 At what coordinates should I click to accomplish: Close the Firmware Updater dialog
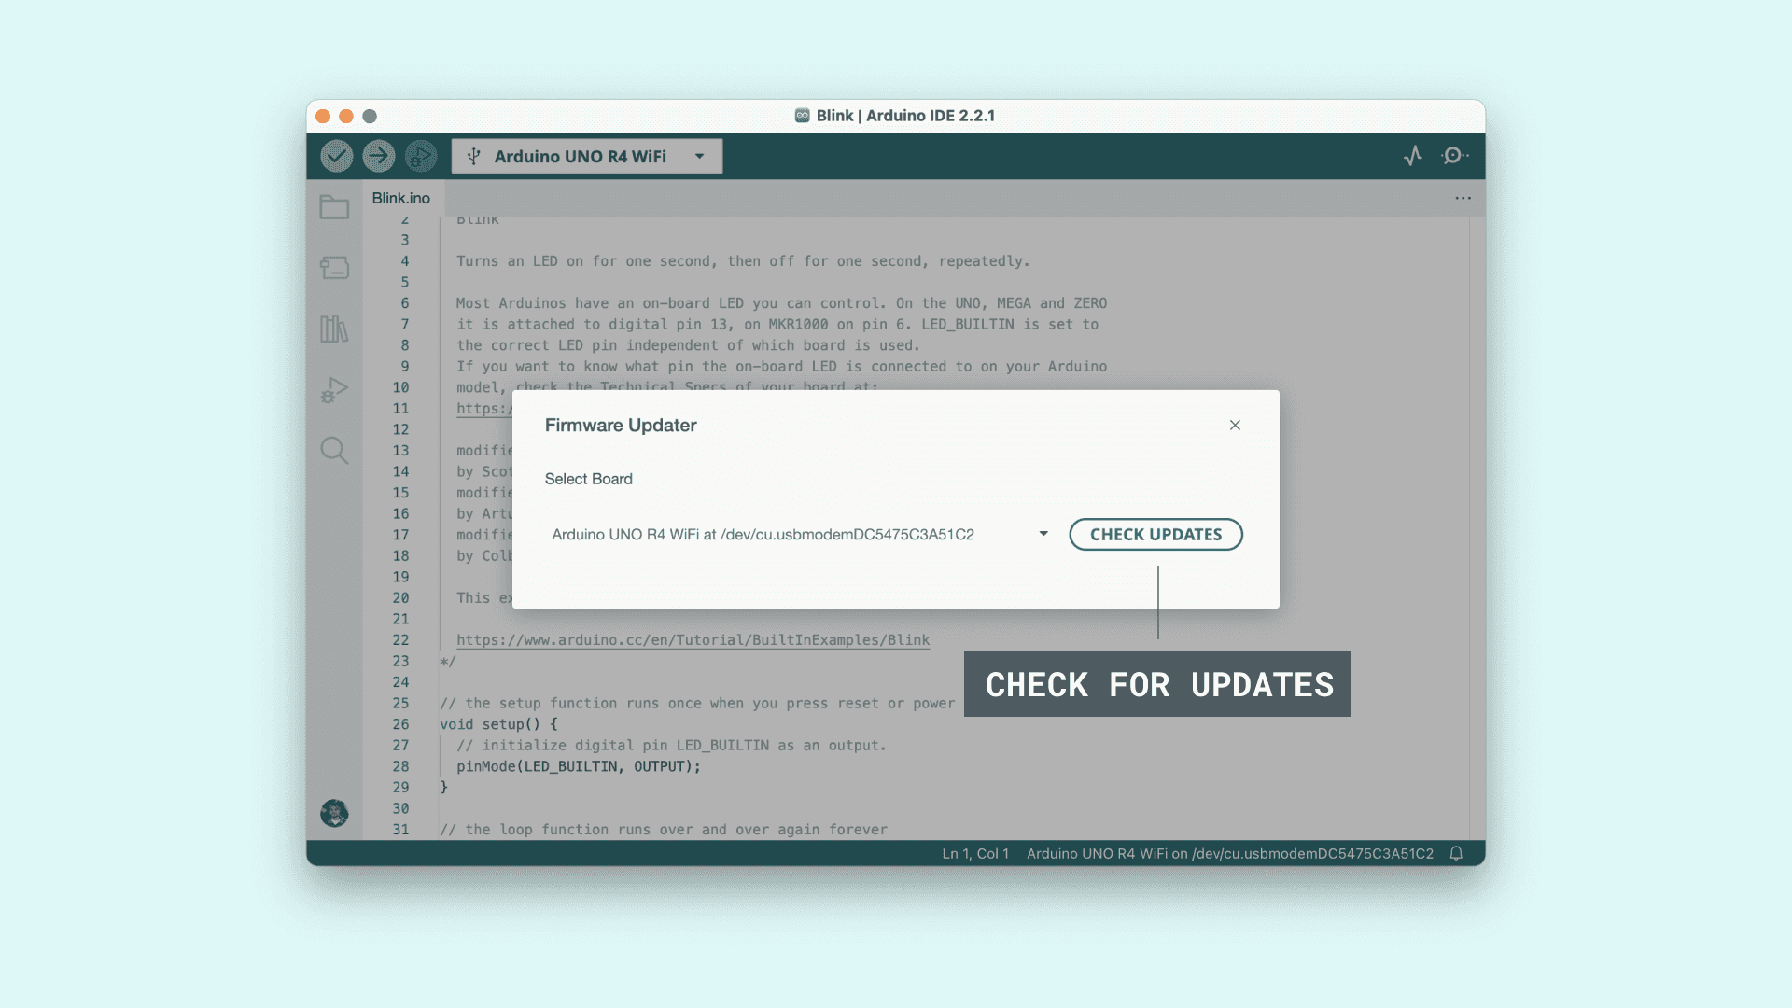pos(1235,426)
